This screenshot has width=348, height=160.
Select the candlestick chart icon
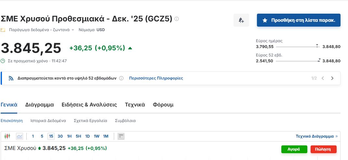click(7, 136)
